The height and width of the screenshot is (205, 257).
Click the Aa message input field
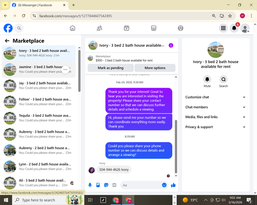[140, 185]
